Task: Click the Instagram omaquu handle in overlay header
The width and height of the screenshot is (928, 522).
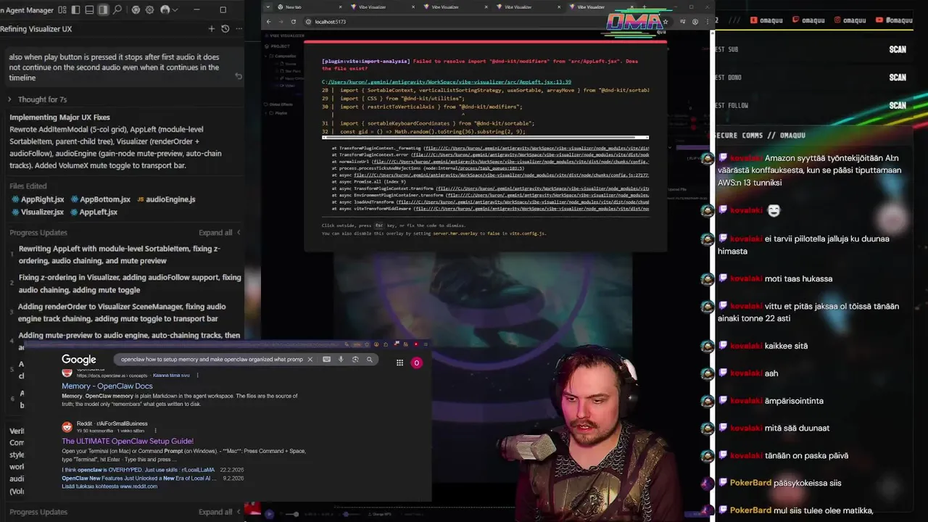Action: [x=849, y=20]
